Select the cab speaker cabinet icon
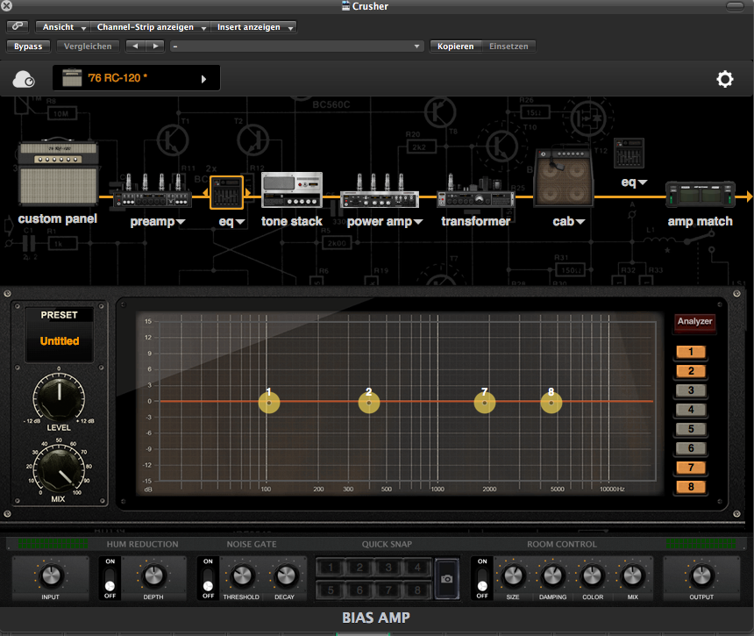Viewport: 754px width, 636px height. click(564, 178)
